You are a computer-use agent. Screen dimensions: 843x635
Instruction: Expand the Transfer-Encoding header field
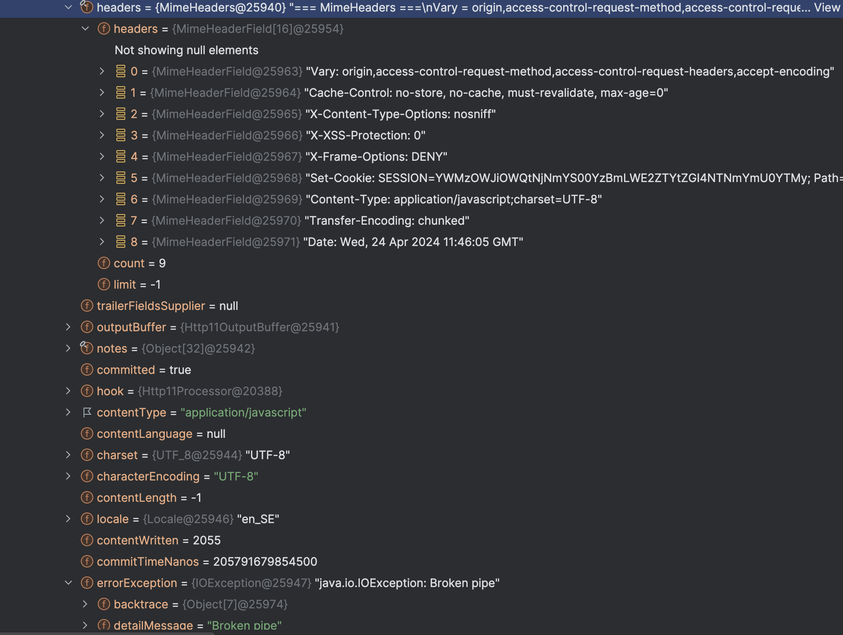[103, 220]
